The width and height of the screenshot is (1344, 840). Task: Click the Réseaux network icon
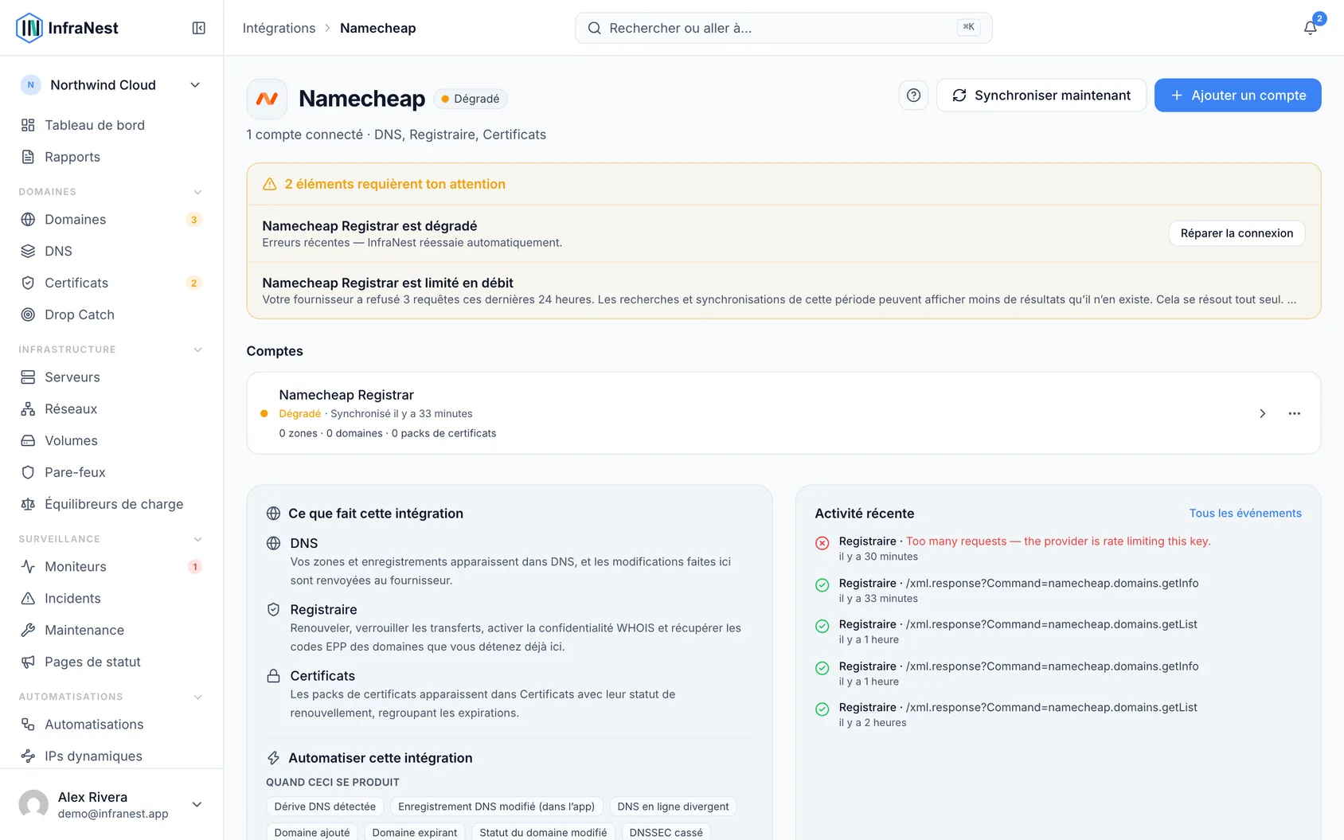(x=28, y=408)
